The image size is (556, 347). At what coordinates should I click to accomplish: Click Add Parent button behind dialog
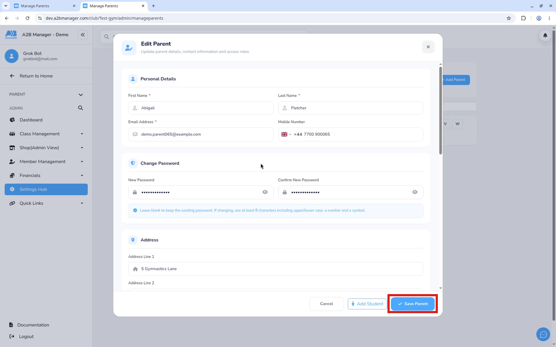coord(456,80)
